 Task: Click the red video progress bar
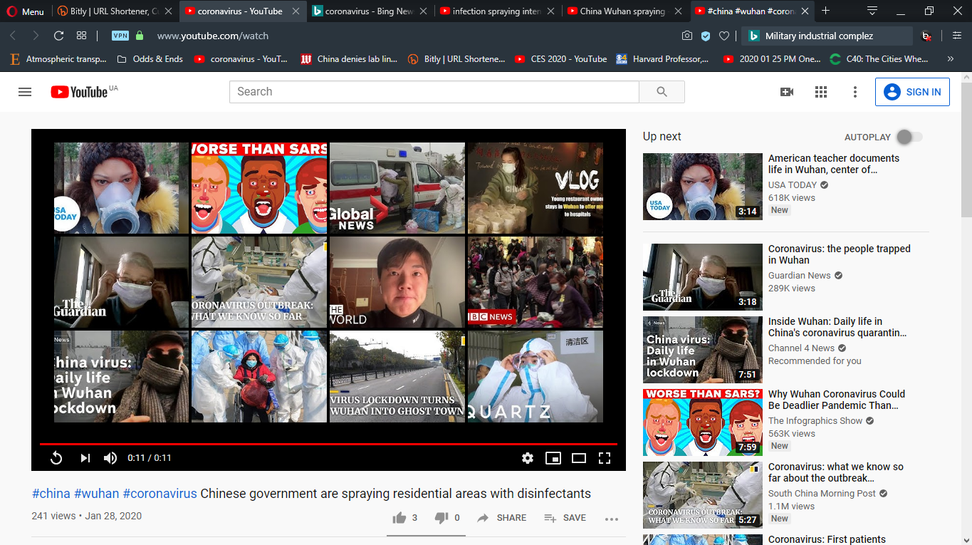click(x=328, y=444)
